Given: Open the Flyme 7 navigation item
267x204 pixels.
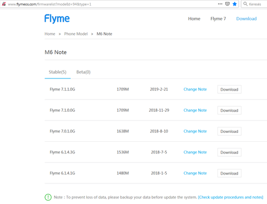Looking at the screenshot, I should click(218, 19).
